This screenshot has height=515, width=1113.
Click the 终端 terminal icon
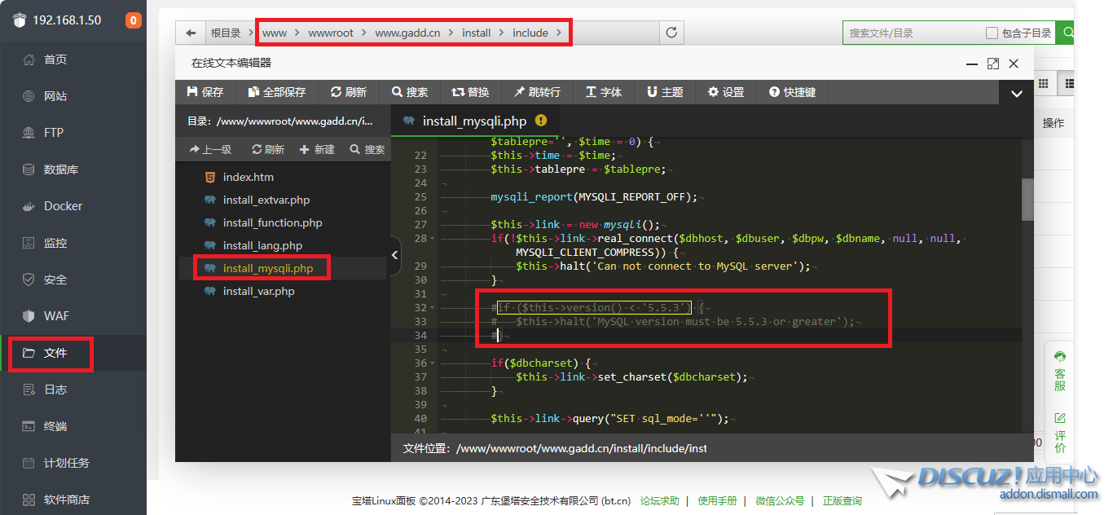click(29, 426)
